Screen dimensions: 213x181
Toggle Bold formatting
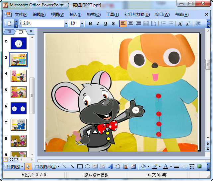(90, 24)
